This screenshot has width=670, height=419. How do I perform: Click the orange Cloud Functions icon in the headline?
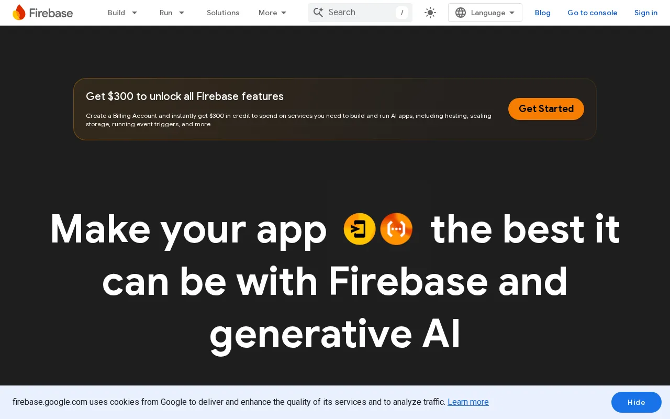pyautogui.click(x=396, y=229)
